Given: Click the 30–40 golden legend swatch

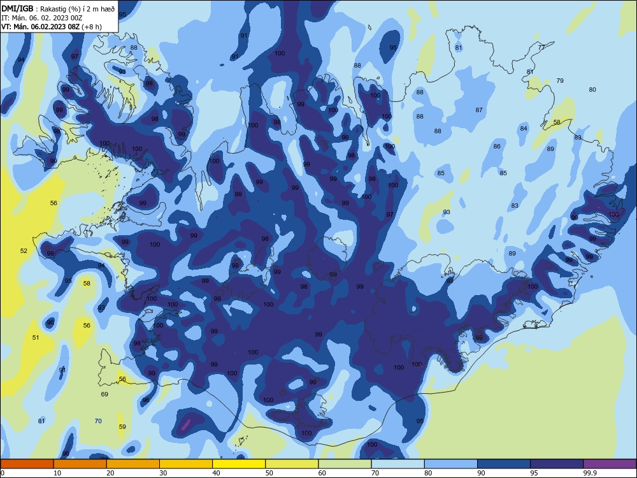Looking at the screenshot, I should 186,464.
